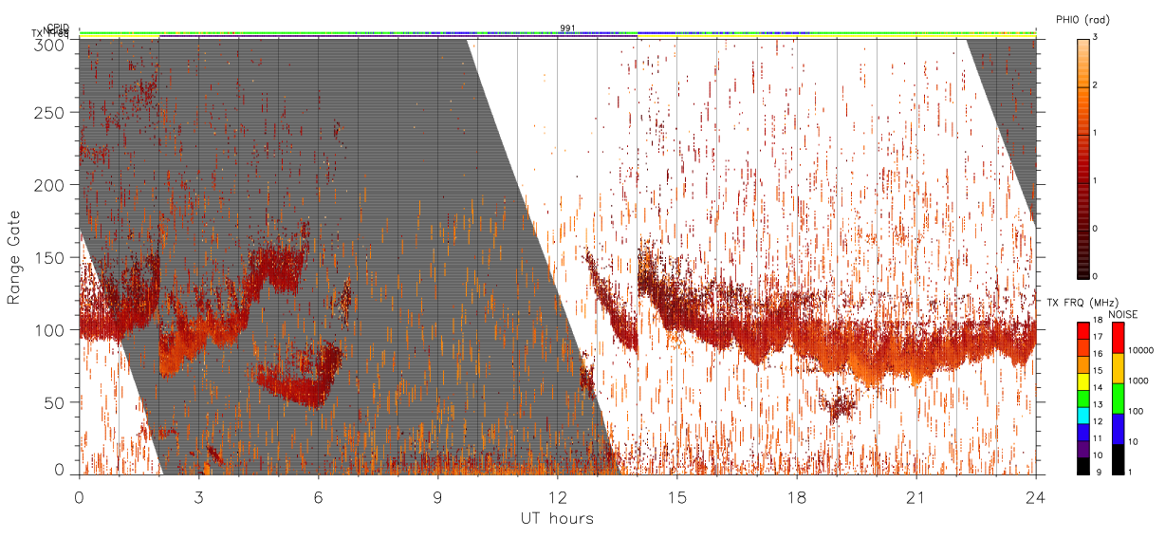This screenshot has height=538, width=1165.
Task: Click the 10000 label on NOISE legend
Action: click(x=1141, y=350)
